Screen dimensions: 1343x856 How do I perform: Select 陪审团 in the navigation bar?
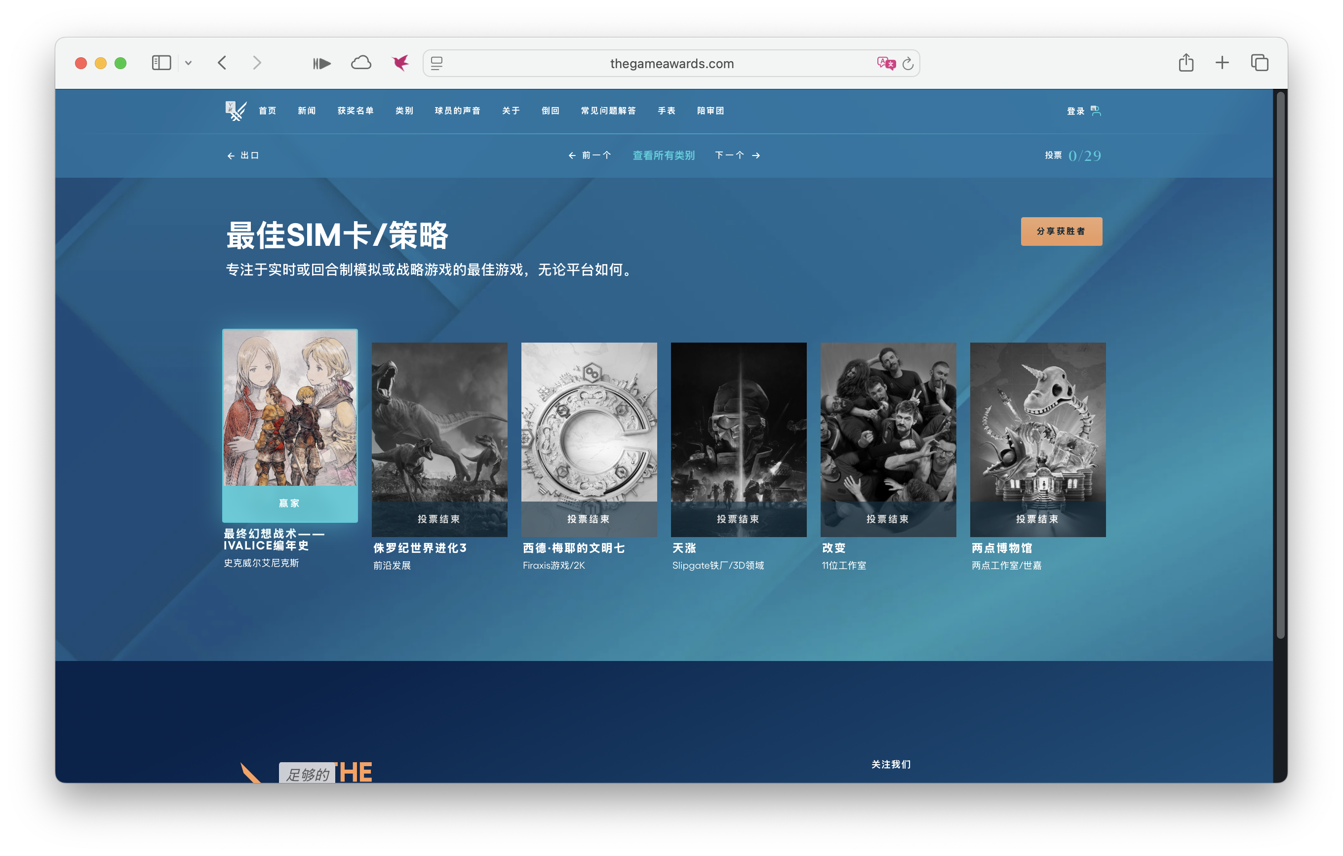[711, 111]
